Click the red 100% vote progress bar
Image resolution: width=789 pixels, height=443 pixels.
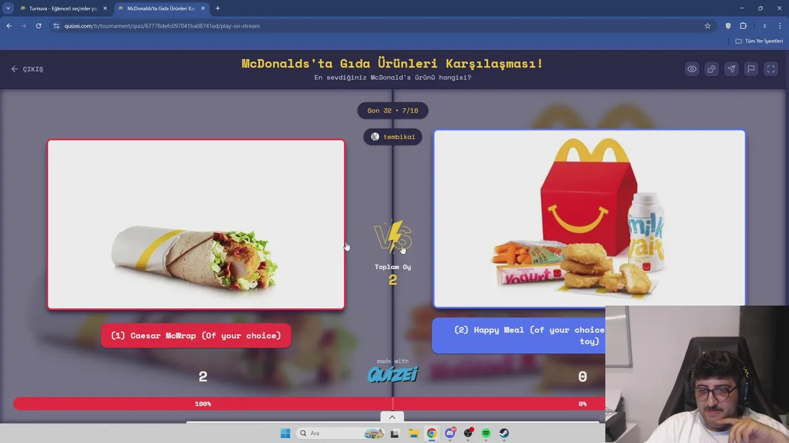tap(203, 404)
